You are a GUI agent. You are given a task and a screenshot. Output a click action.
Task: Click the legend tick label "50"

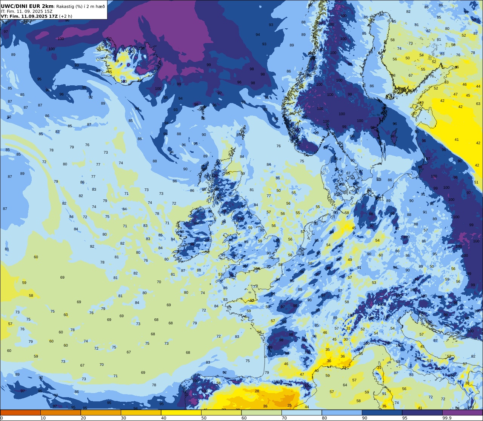pyautogui.click(x=204, y=418)
